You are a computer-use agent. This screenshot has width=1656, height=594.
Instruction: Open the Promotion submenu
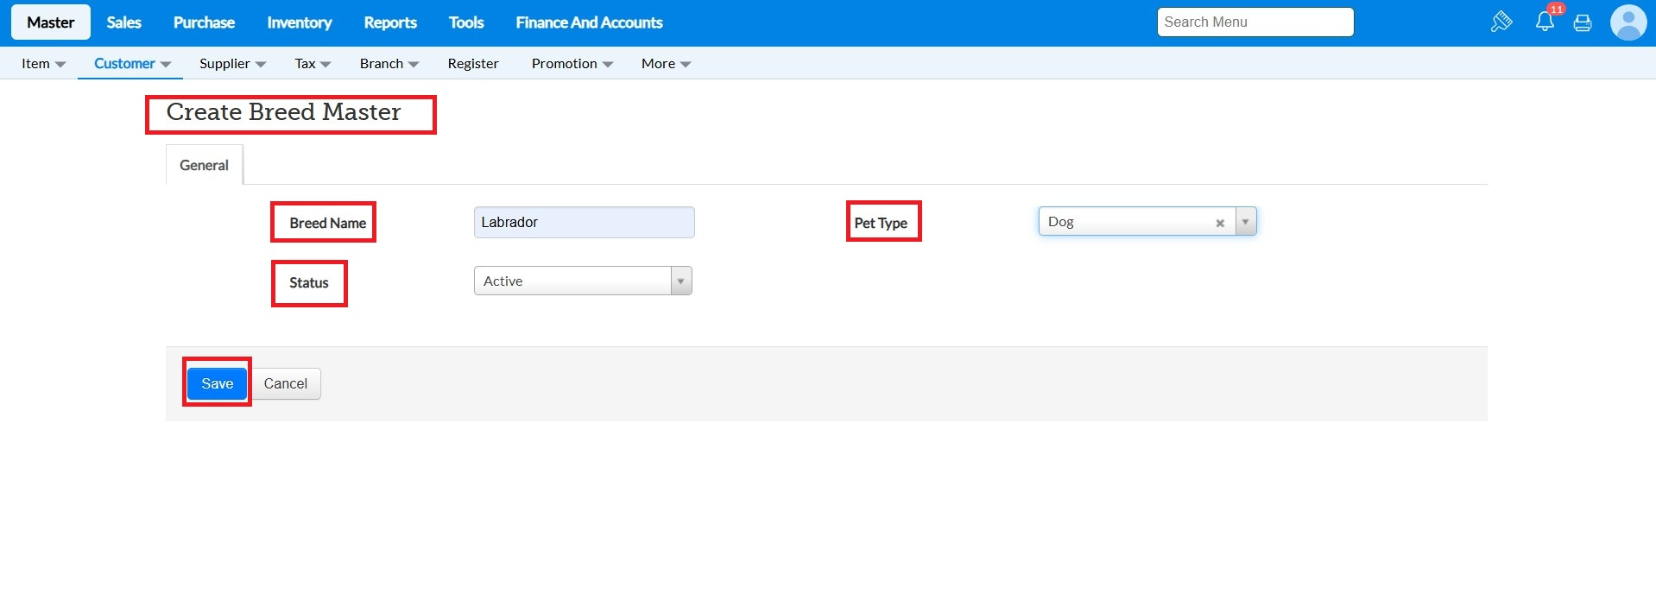click(572, 64)
